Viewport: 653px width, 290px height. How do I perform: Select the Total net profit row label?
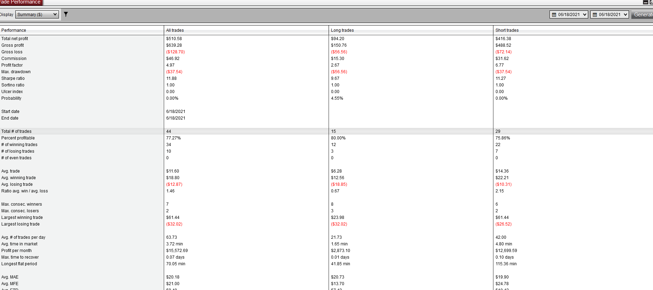tap(15, 39)
